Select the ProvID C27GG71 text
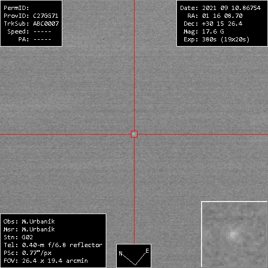268x268 pixels. point(31,16)
